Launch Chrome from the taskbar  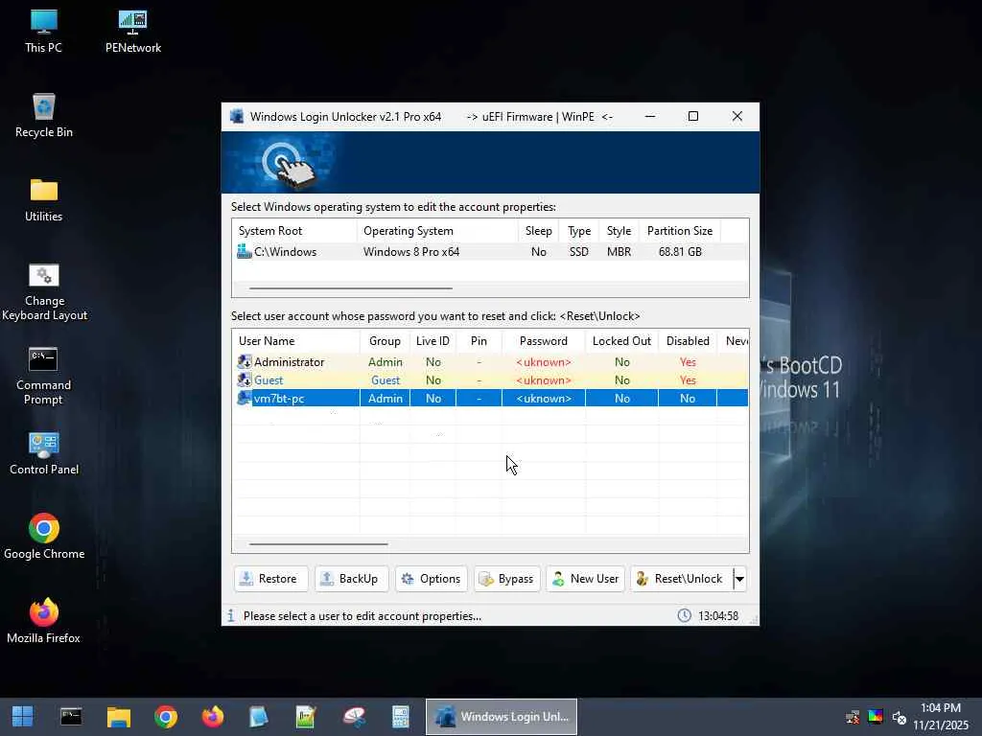(x=166, y=717)
